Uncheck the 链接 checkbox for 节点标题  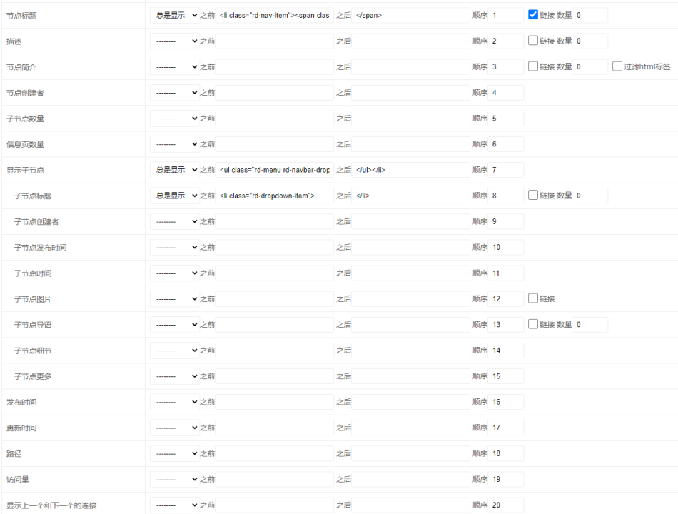click(x=533, y=15)
